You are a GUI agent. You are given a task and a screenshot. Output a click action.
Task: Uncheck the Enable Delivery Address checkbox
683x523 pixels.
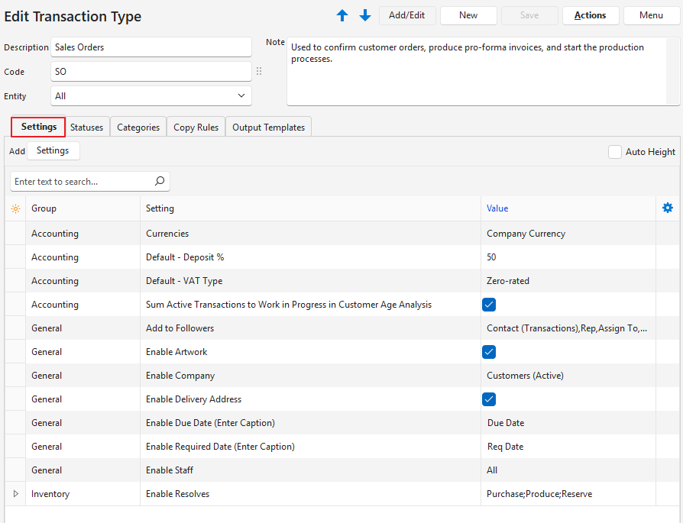(490, 399)
